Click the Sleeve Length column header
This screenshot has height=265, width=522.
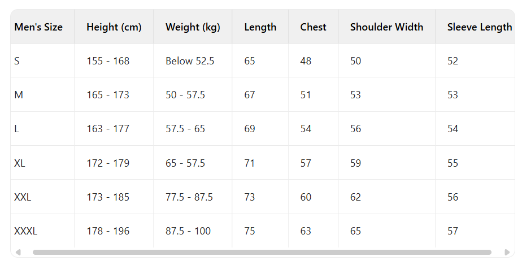tap(479, 27)
